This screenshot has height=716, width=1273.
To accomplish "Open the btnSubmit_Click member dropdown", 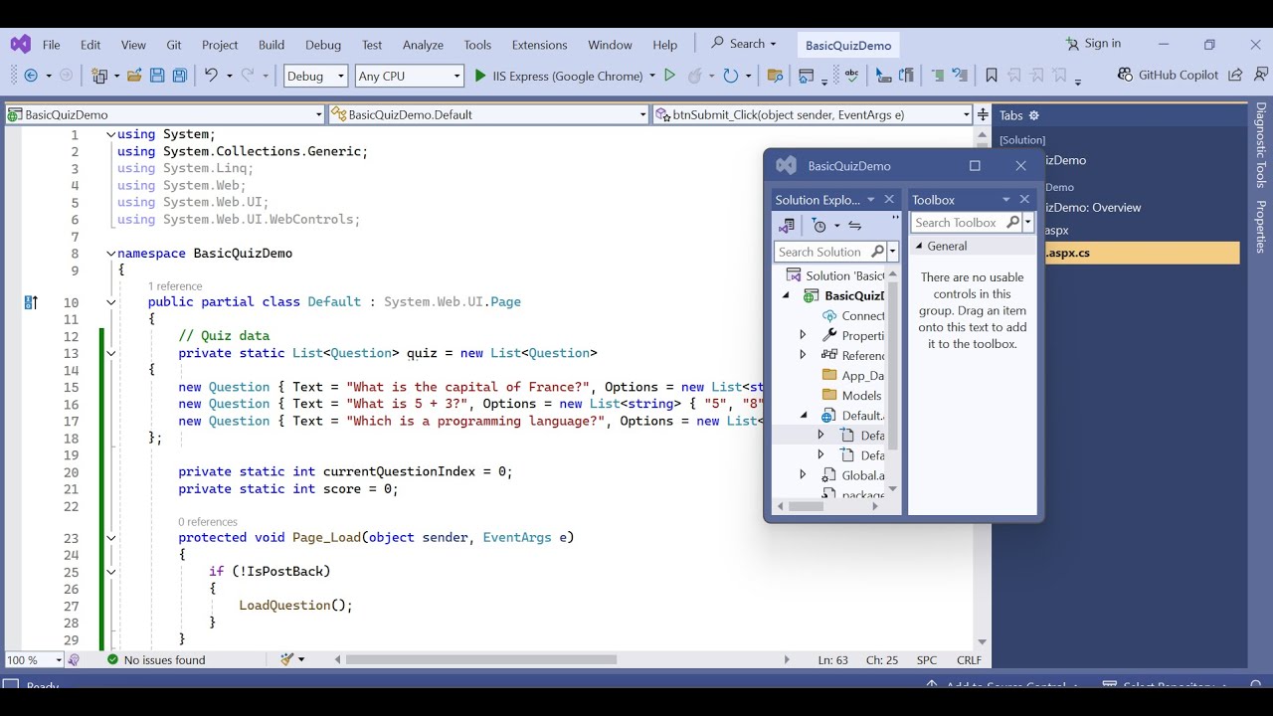I will [x=813, y=114].
